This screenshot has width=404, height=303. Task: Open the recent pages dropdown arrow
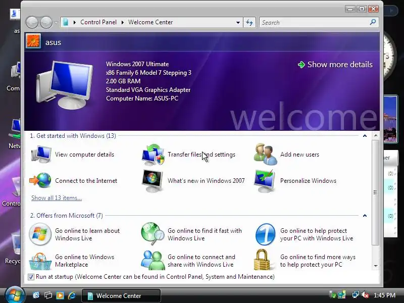56,23
